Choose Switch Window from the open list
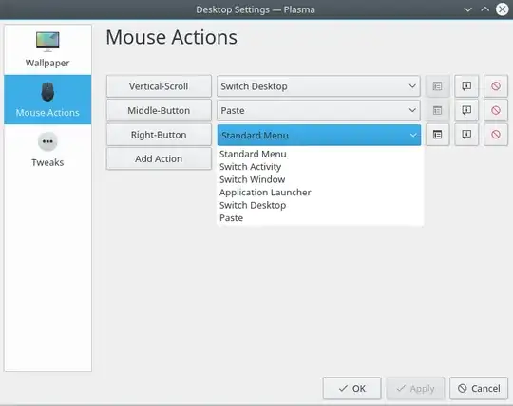 click(x=320, y=179)
